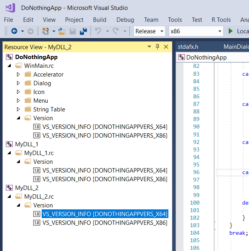Click the Icon folder icon
This screenshot has height=251, width=249.
28,92
